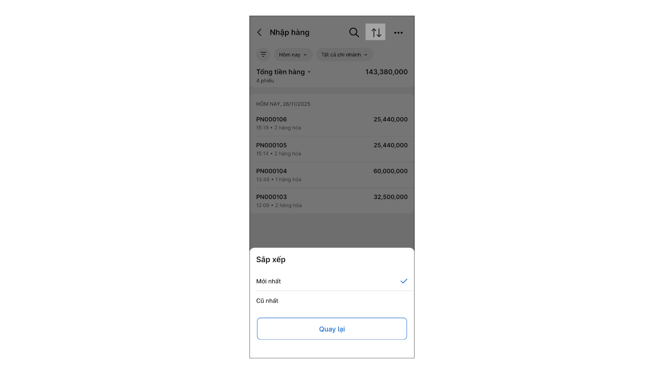
Task: Click the blue checkmark next to Mới nhất
Action: coord(404,281)
